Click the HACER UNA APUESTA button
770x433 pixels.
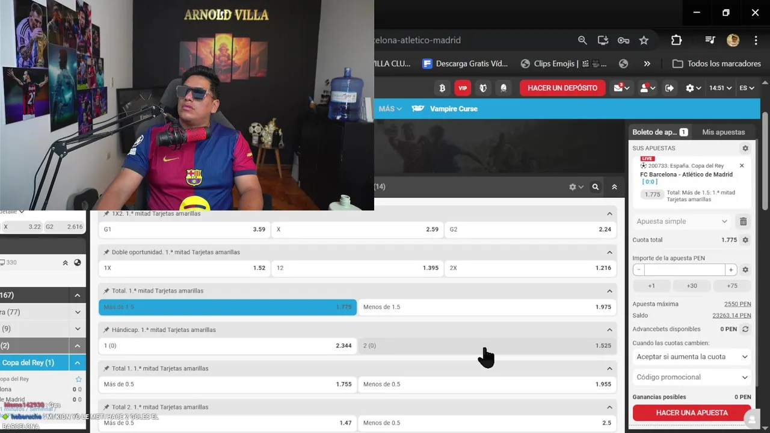[x=692, y=413]
